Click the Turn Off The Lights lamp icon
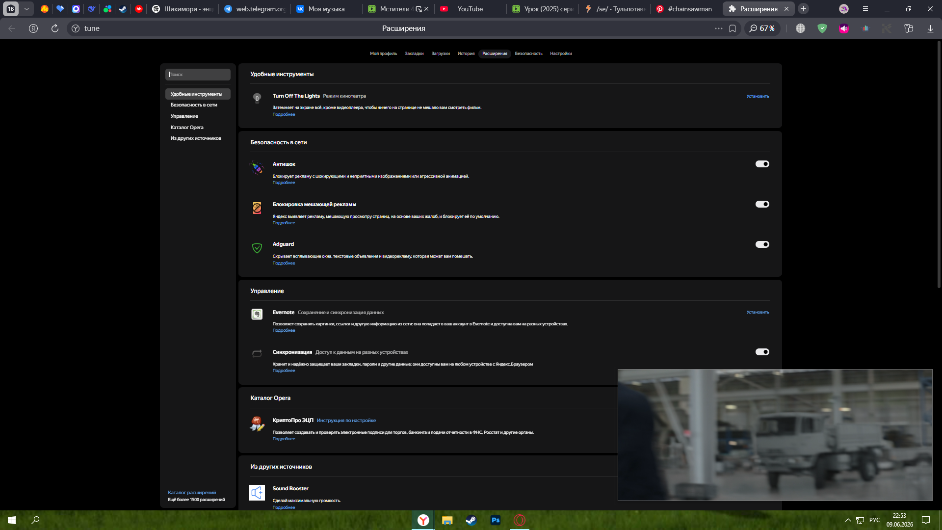The width and height of the screenshot is (942, 530). (x=257, y=99)
